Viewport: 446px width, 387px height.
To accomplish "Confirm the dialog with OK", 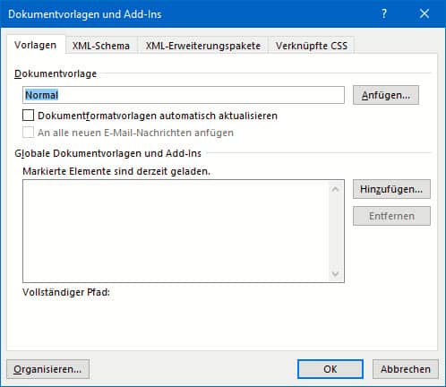I will [330, 369].
